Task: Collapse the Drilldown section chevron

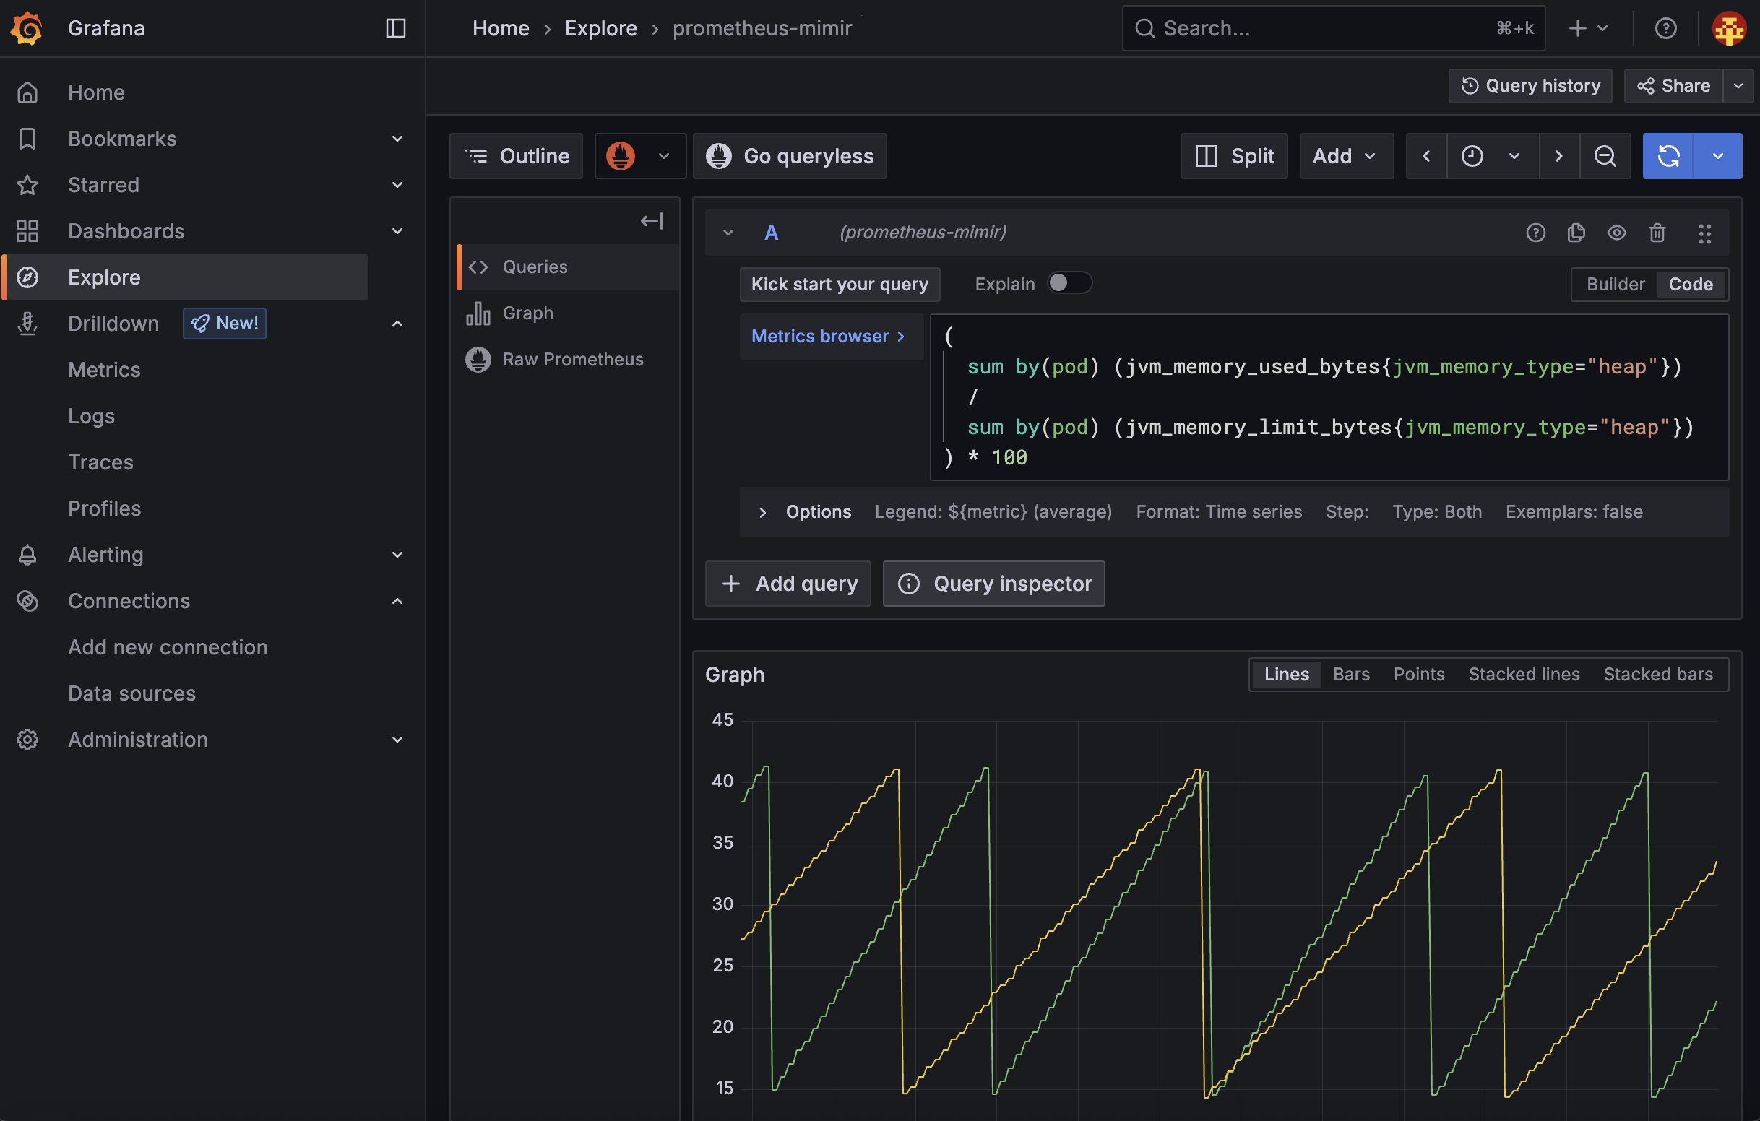Action: tap(397, 323)
